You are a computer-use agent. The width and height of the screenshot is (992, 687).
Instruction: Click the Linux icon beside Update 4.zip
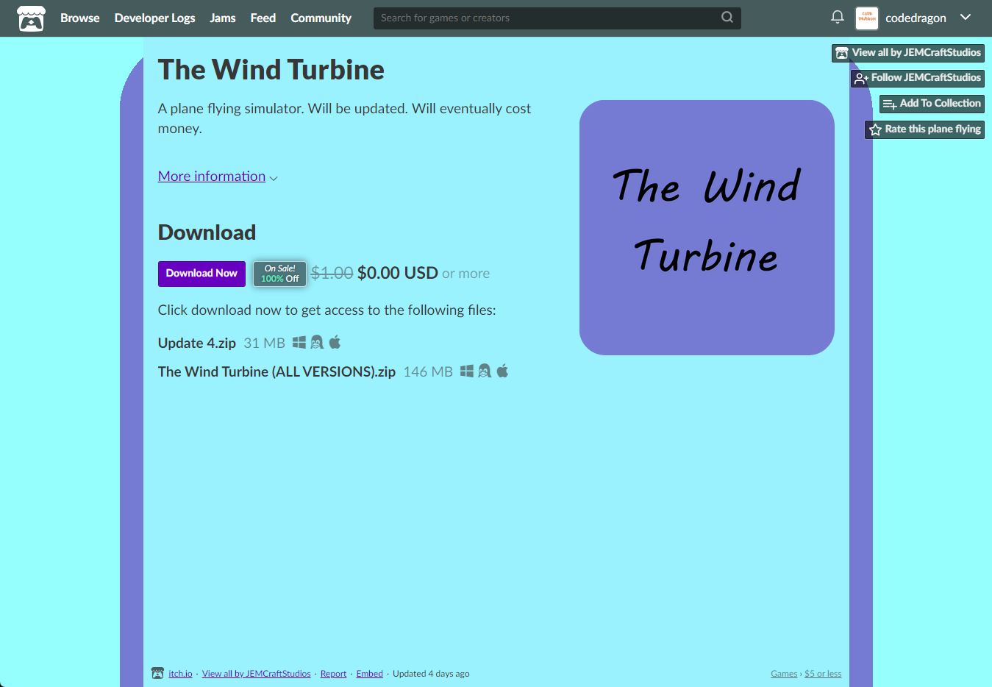(317, 342)
